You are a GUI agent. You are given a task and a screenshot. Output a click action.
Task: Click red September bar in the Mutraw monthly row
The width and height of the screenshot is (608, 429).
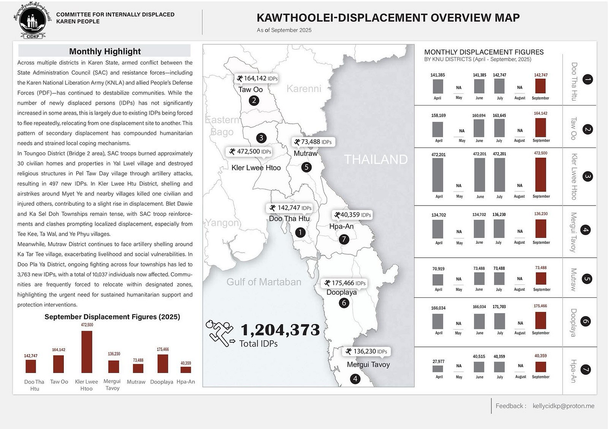541,278
